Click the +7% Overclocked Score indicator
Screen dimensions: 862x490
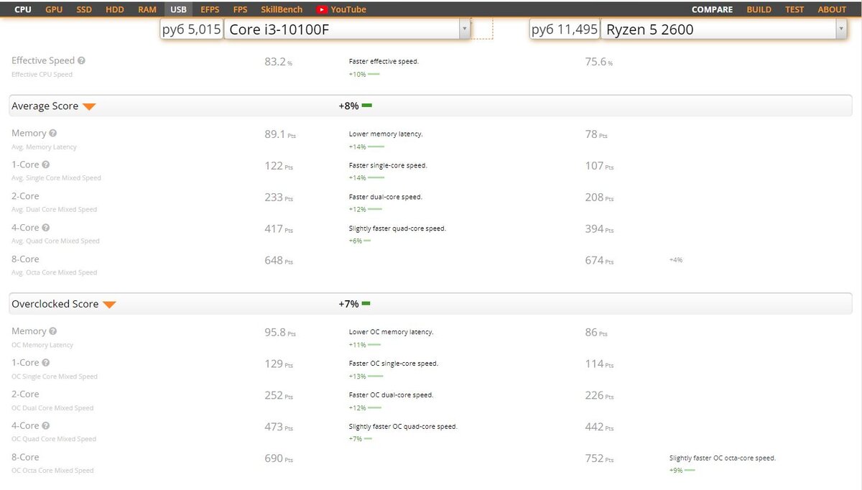pyautogui.click(x=355, y=304)
